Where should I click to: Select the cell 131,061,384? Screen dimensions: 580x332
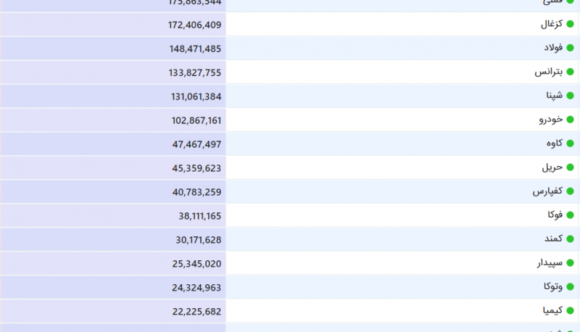pos(196,96)
